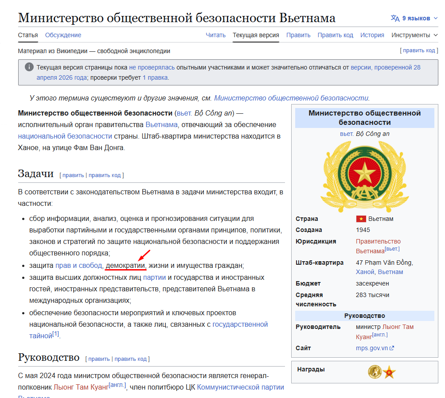Open the партии link in tasks list

154,278
